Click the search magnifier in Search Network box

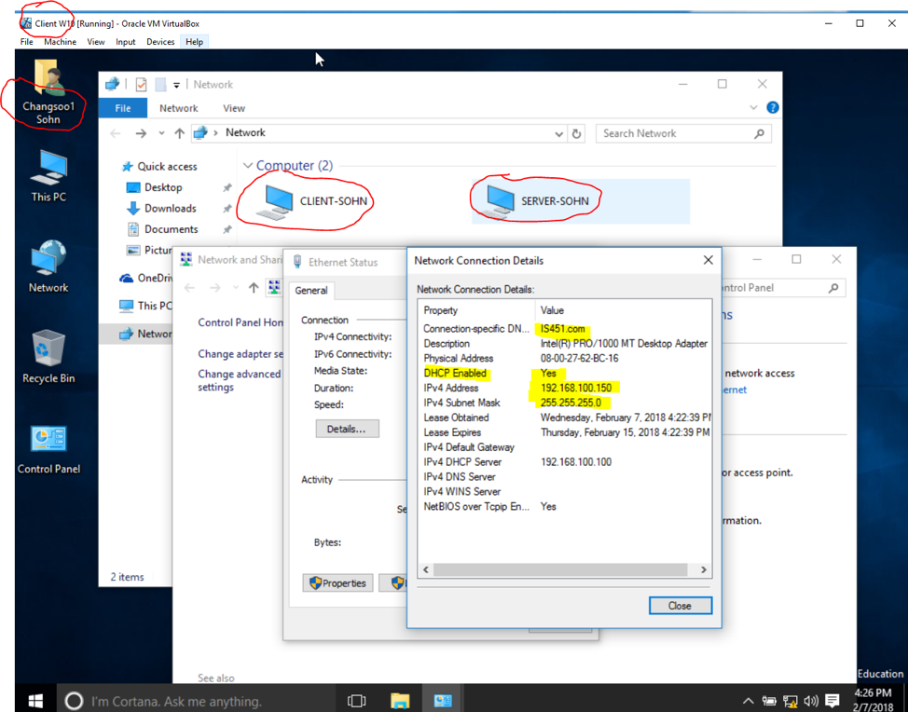[759, 133]
